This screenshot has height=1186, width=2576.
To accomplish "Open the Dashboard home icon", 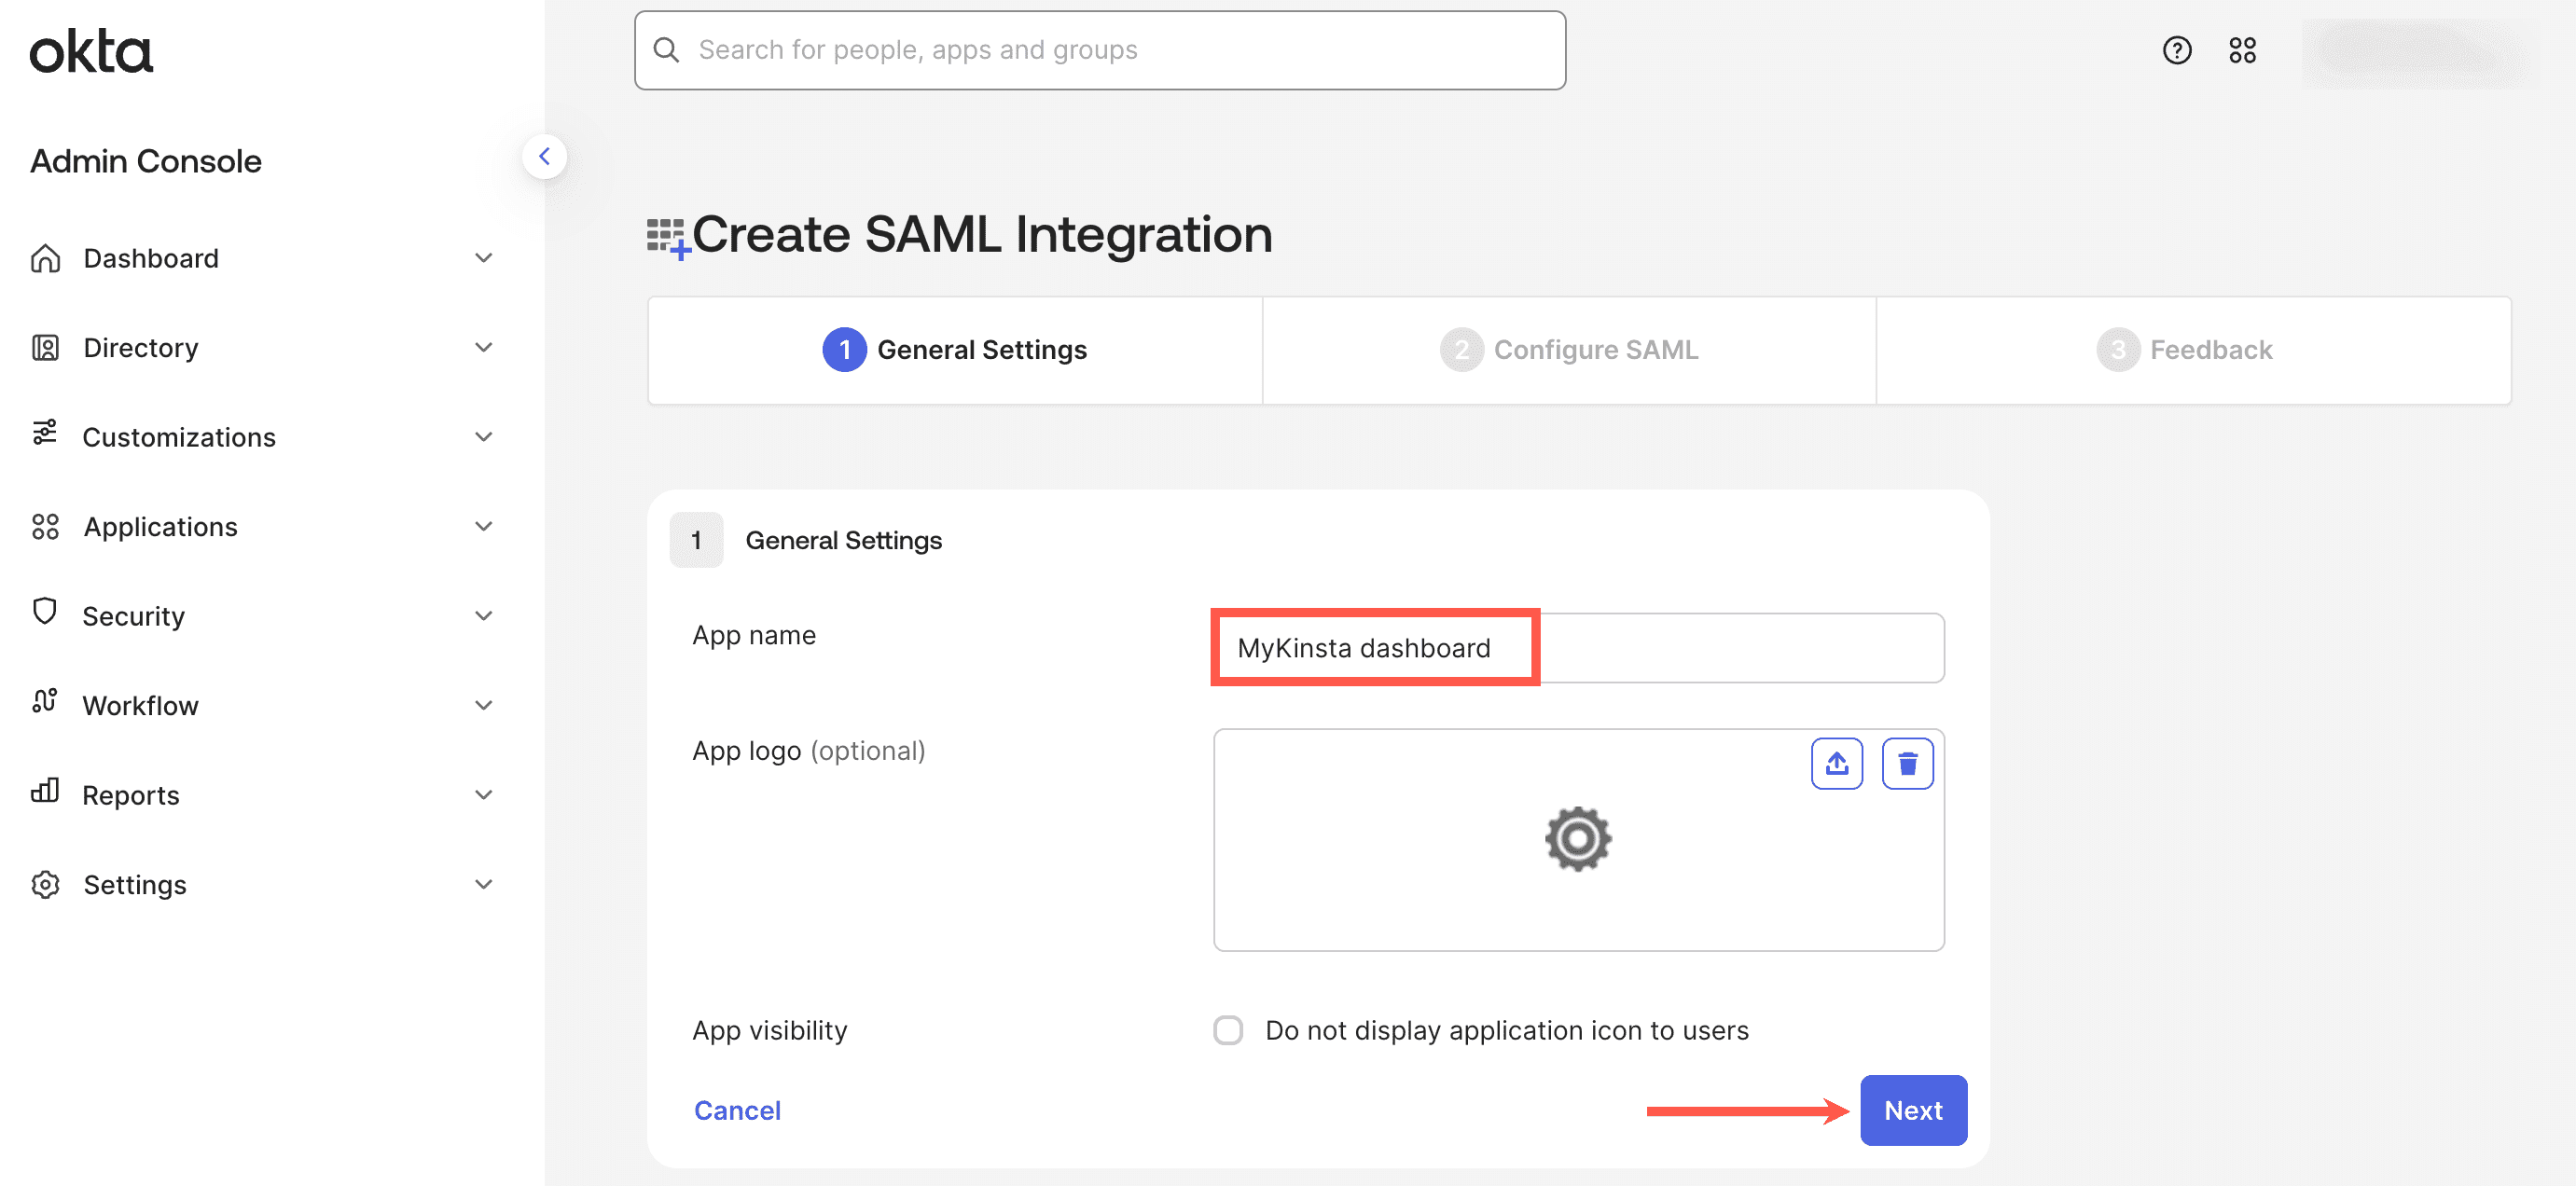I will pos(44,258).
